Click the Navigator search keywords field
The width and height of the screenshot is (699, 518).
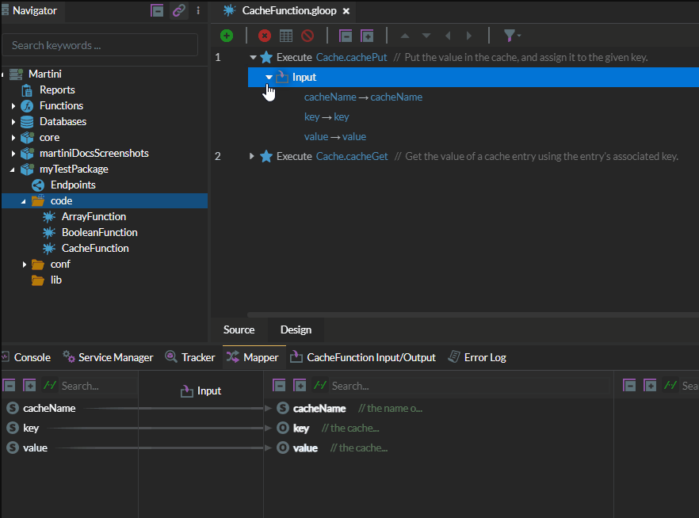[x=100, y=45]
